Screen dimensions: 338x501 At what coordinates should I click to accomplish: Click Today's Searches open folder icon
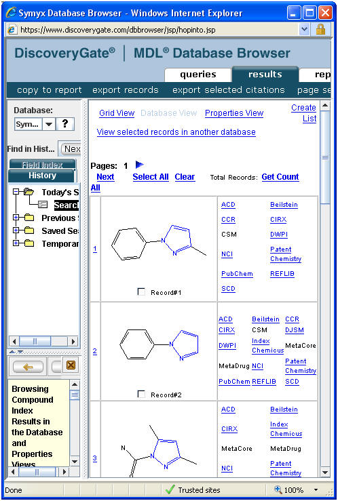pyautogui.click(x=29, y=192)
